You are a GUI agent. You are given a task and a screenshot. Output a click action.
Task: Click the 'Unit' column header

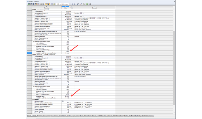click(71, 8)
